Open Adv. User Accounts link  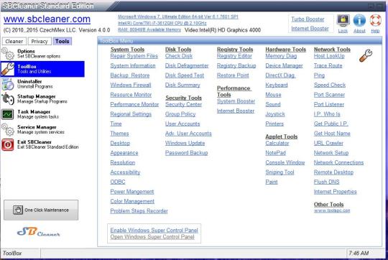[x=188, y=134]
